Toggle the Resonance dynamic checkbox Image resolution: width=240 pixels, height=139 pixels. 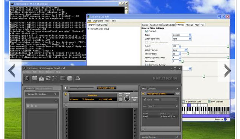(146, 65)
